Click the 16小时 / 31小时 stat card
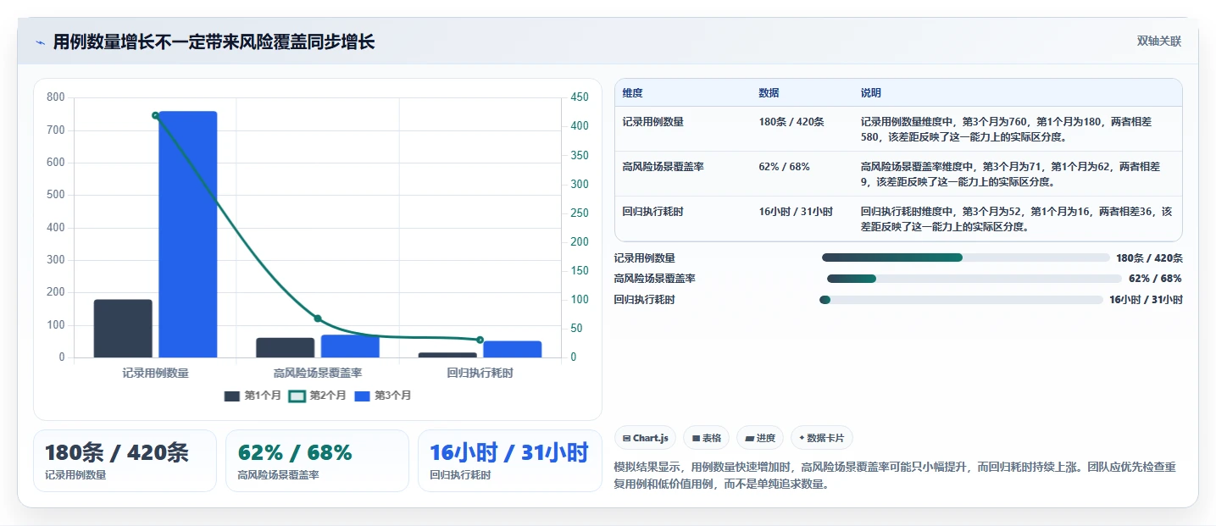Image resolution: width=1216 pixels, height=526 pixels. [509, 461]
